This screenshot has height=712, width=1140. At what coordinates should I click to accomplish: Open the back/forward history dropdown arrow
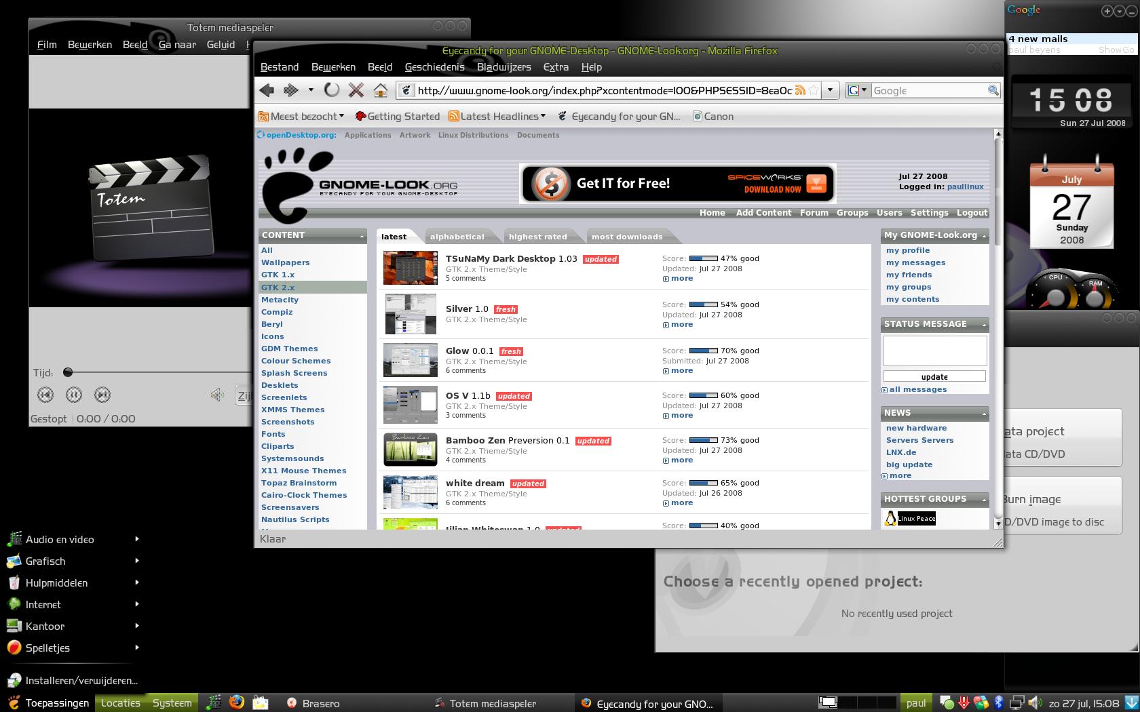click(311, 90)
